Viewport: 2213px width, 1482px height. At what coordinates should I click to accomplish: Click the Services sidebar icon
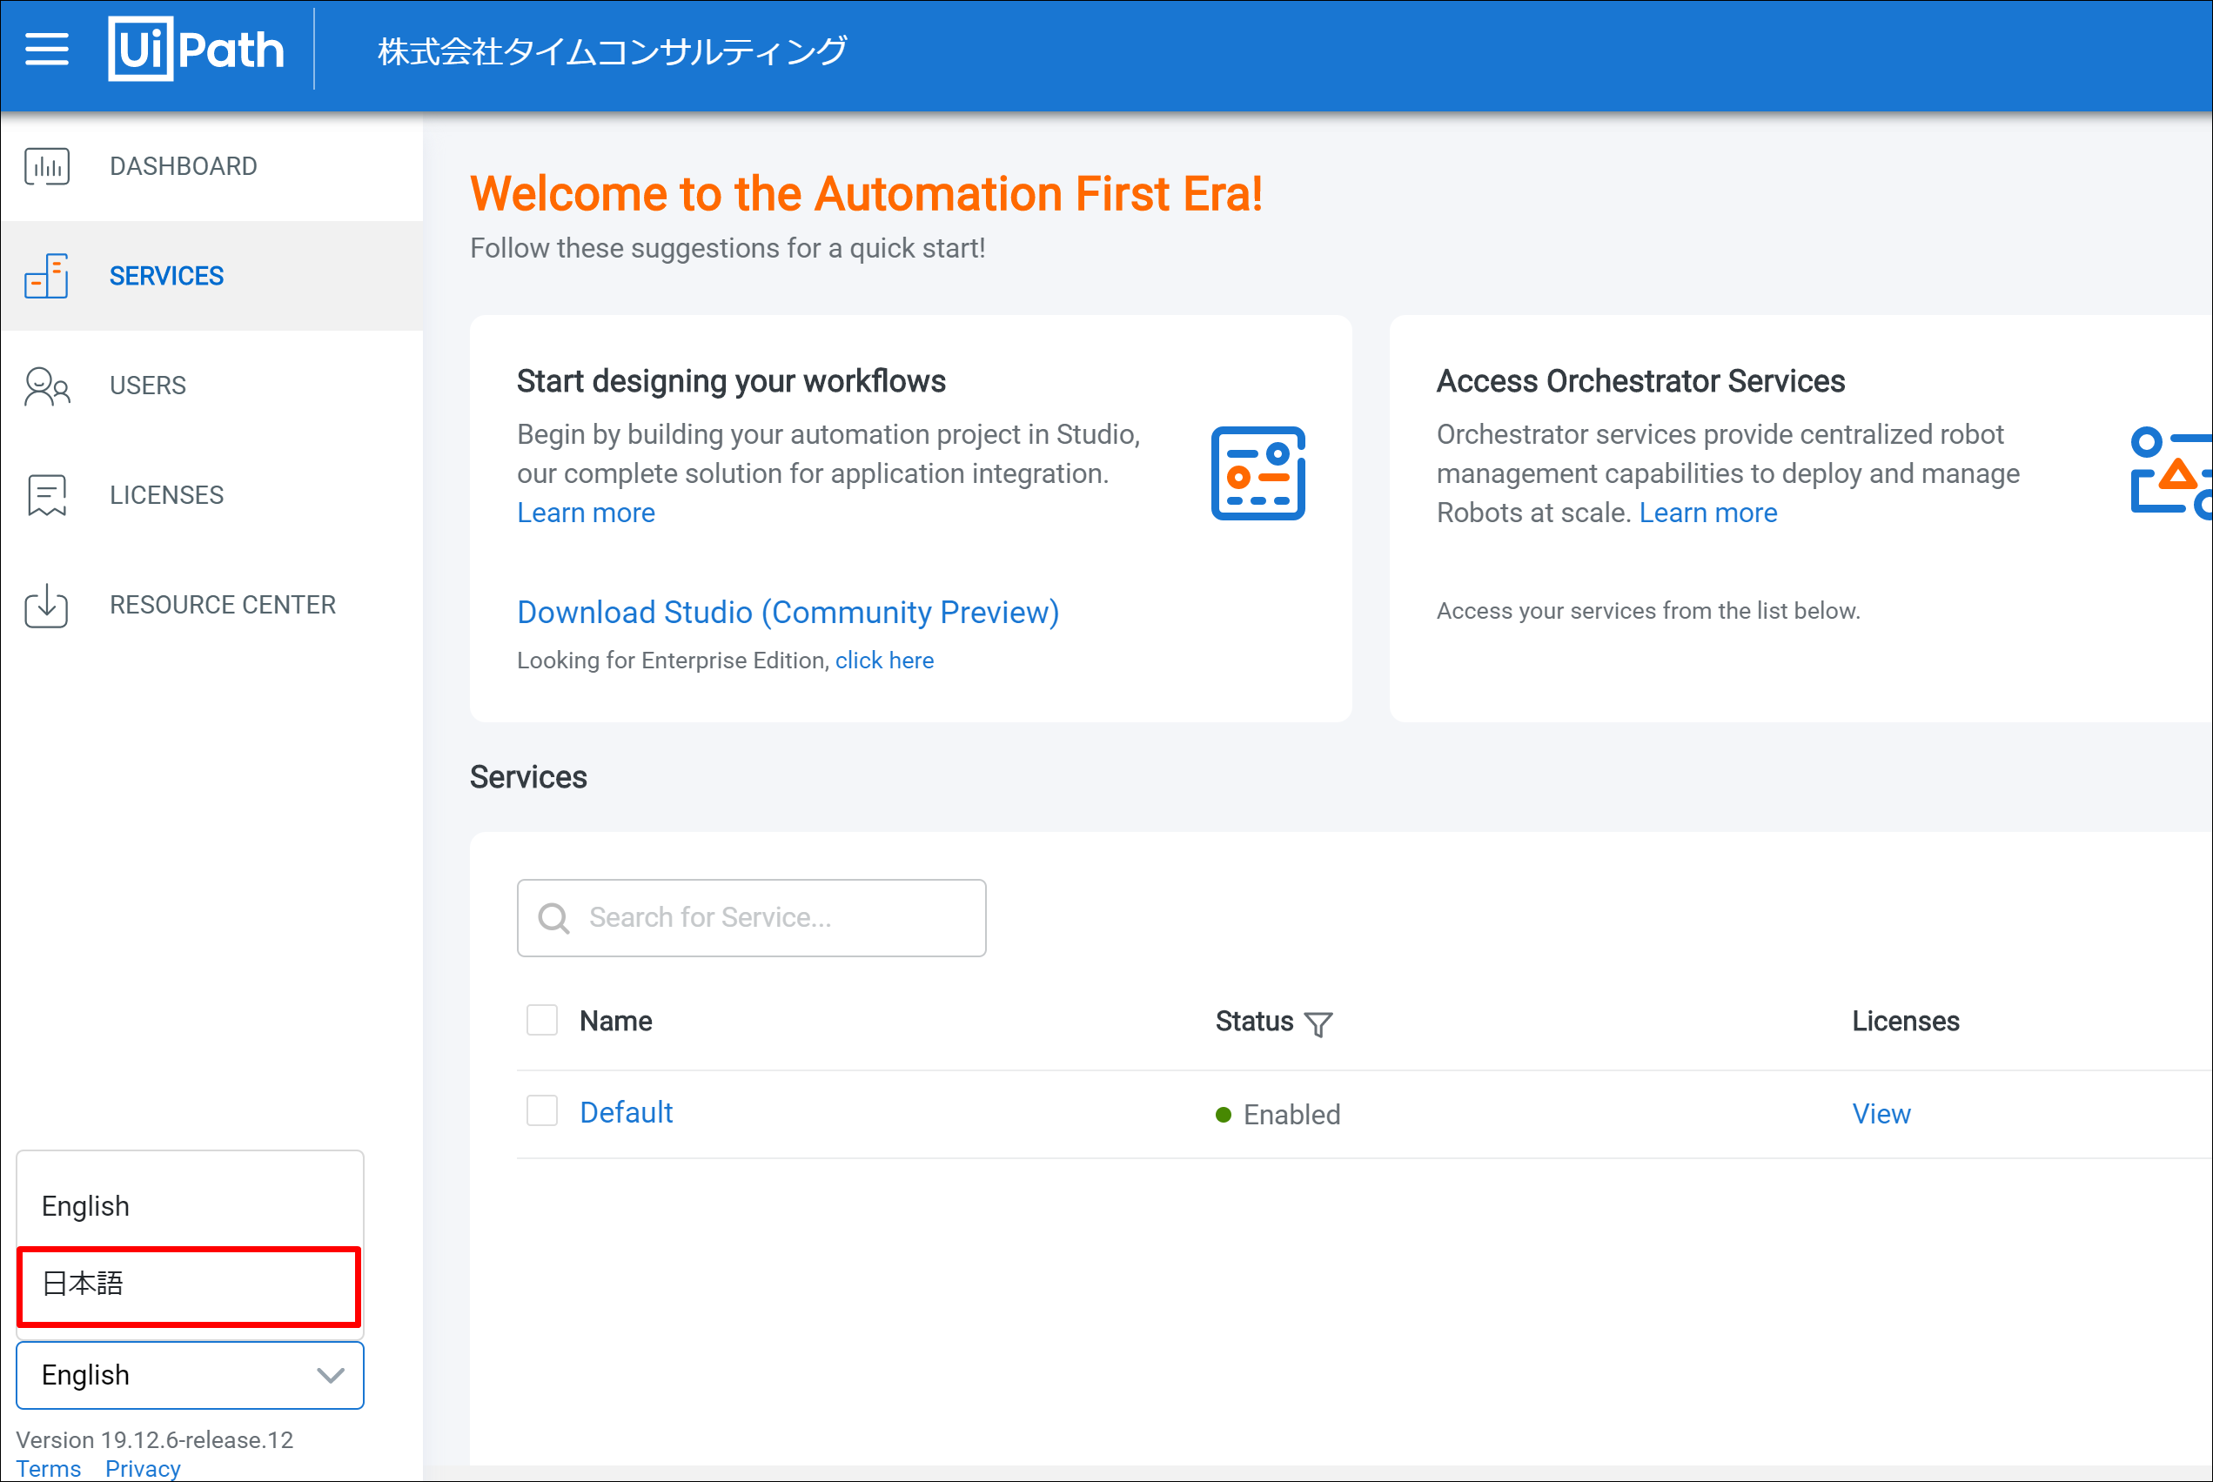pyautogui.click(x=46, y=276)
